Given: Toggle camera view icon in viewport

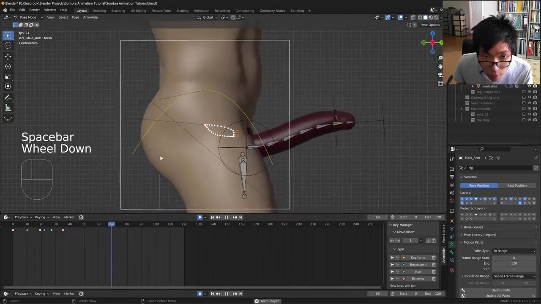Looking at the screenshot, I should (x=440, y=75).
